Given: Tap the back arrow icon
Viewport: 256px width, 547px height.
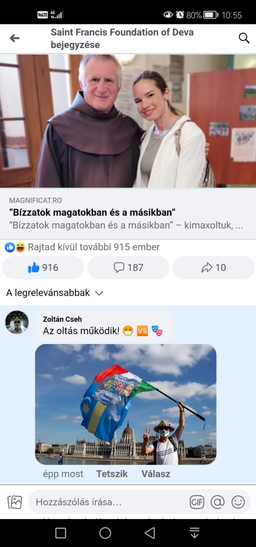Looking at the screenshot, I should pos(15,38).
